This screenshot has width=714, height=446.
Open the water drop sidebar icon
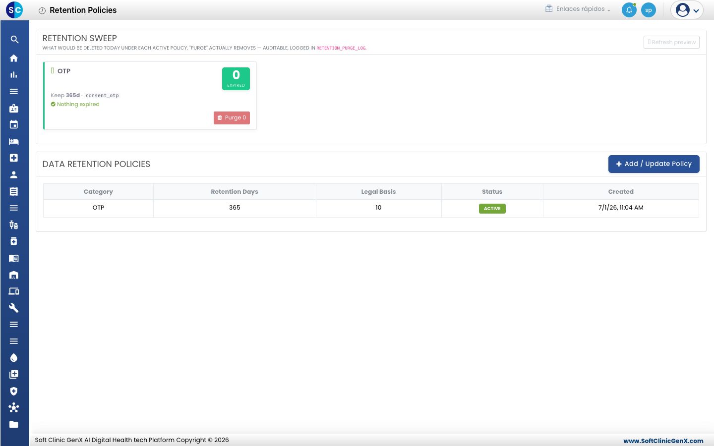click(14, 357)
